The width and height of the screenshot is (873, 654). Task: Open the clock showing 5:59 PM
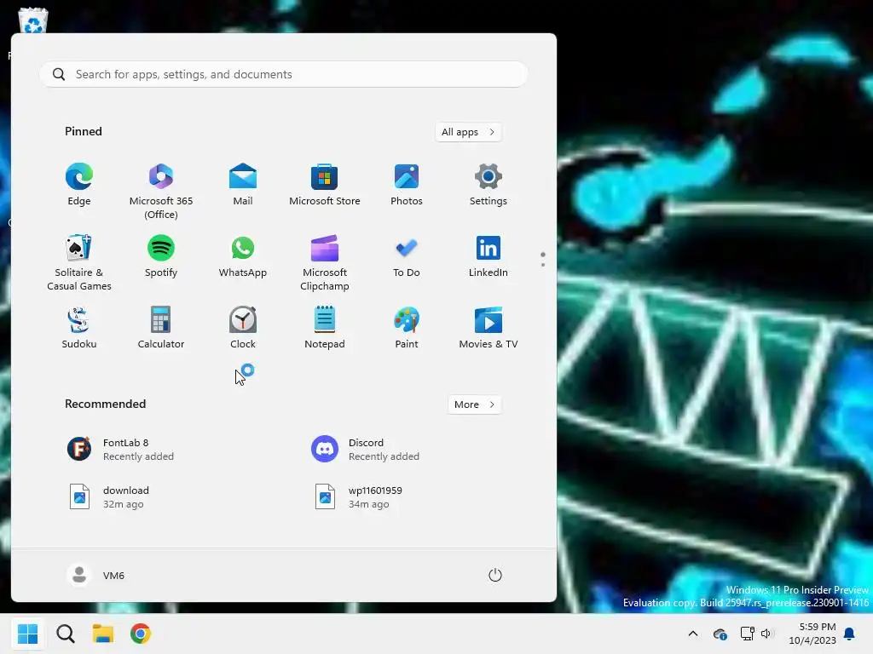[x=812, y=634]
